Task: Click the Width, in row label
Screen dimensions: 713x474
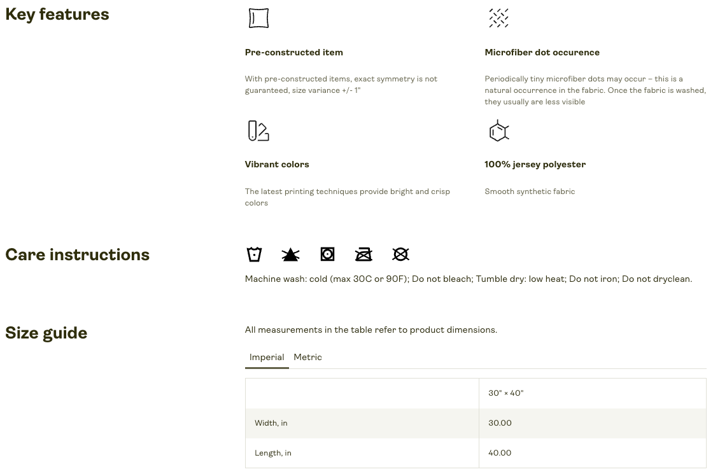Action: coord(271,423)
